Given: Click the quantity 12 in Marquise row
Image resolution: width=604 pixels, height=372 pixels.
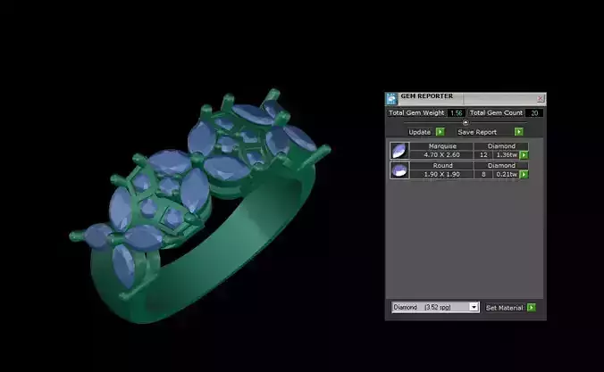Looking at the screenshot, I should click(x=483, y=154).
